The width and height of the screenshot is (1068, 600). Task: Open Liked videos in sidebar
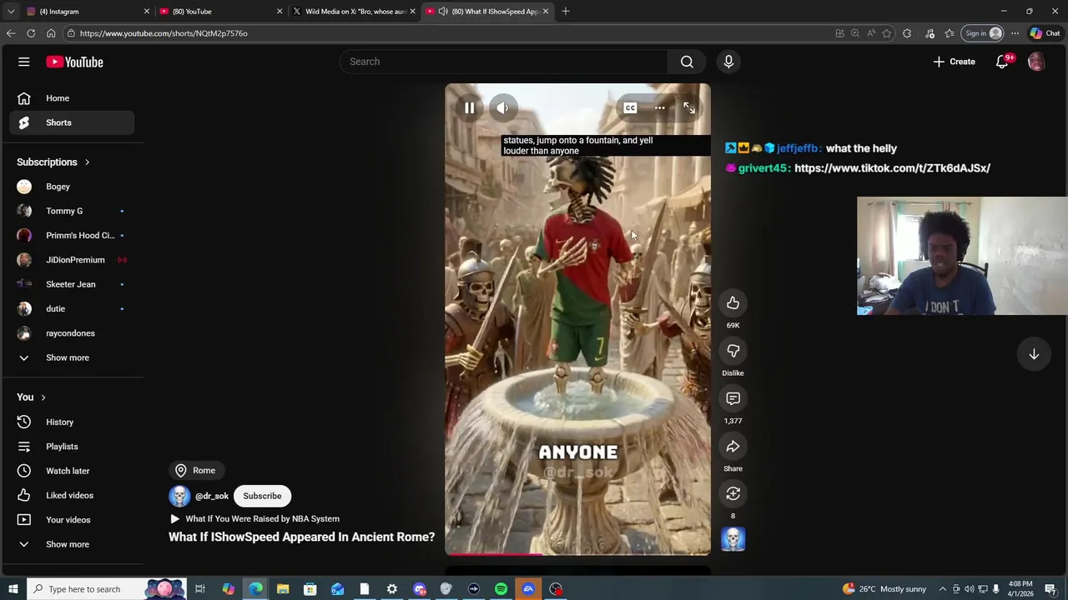pyautogui.click(x=72, y=495)
